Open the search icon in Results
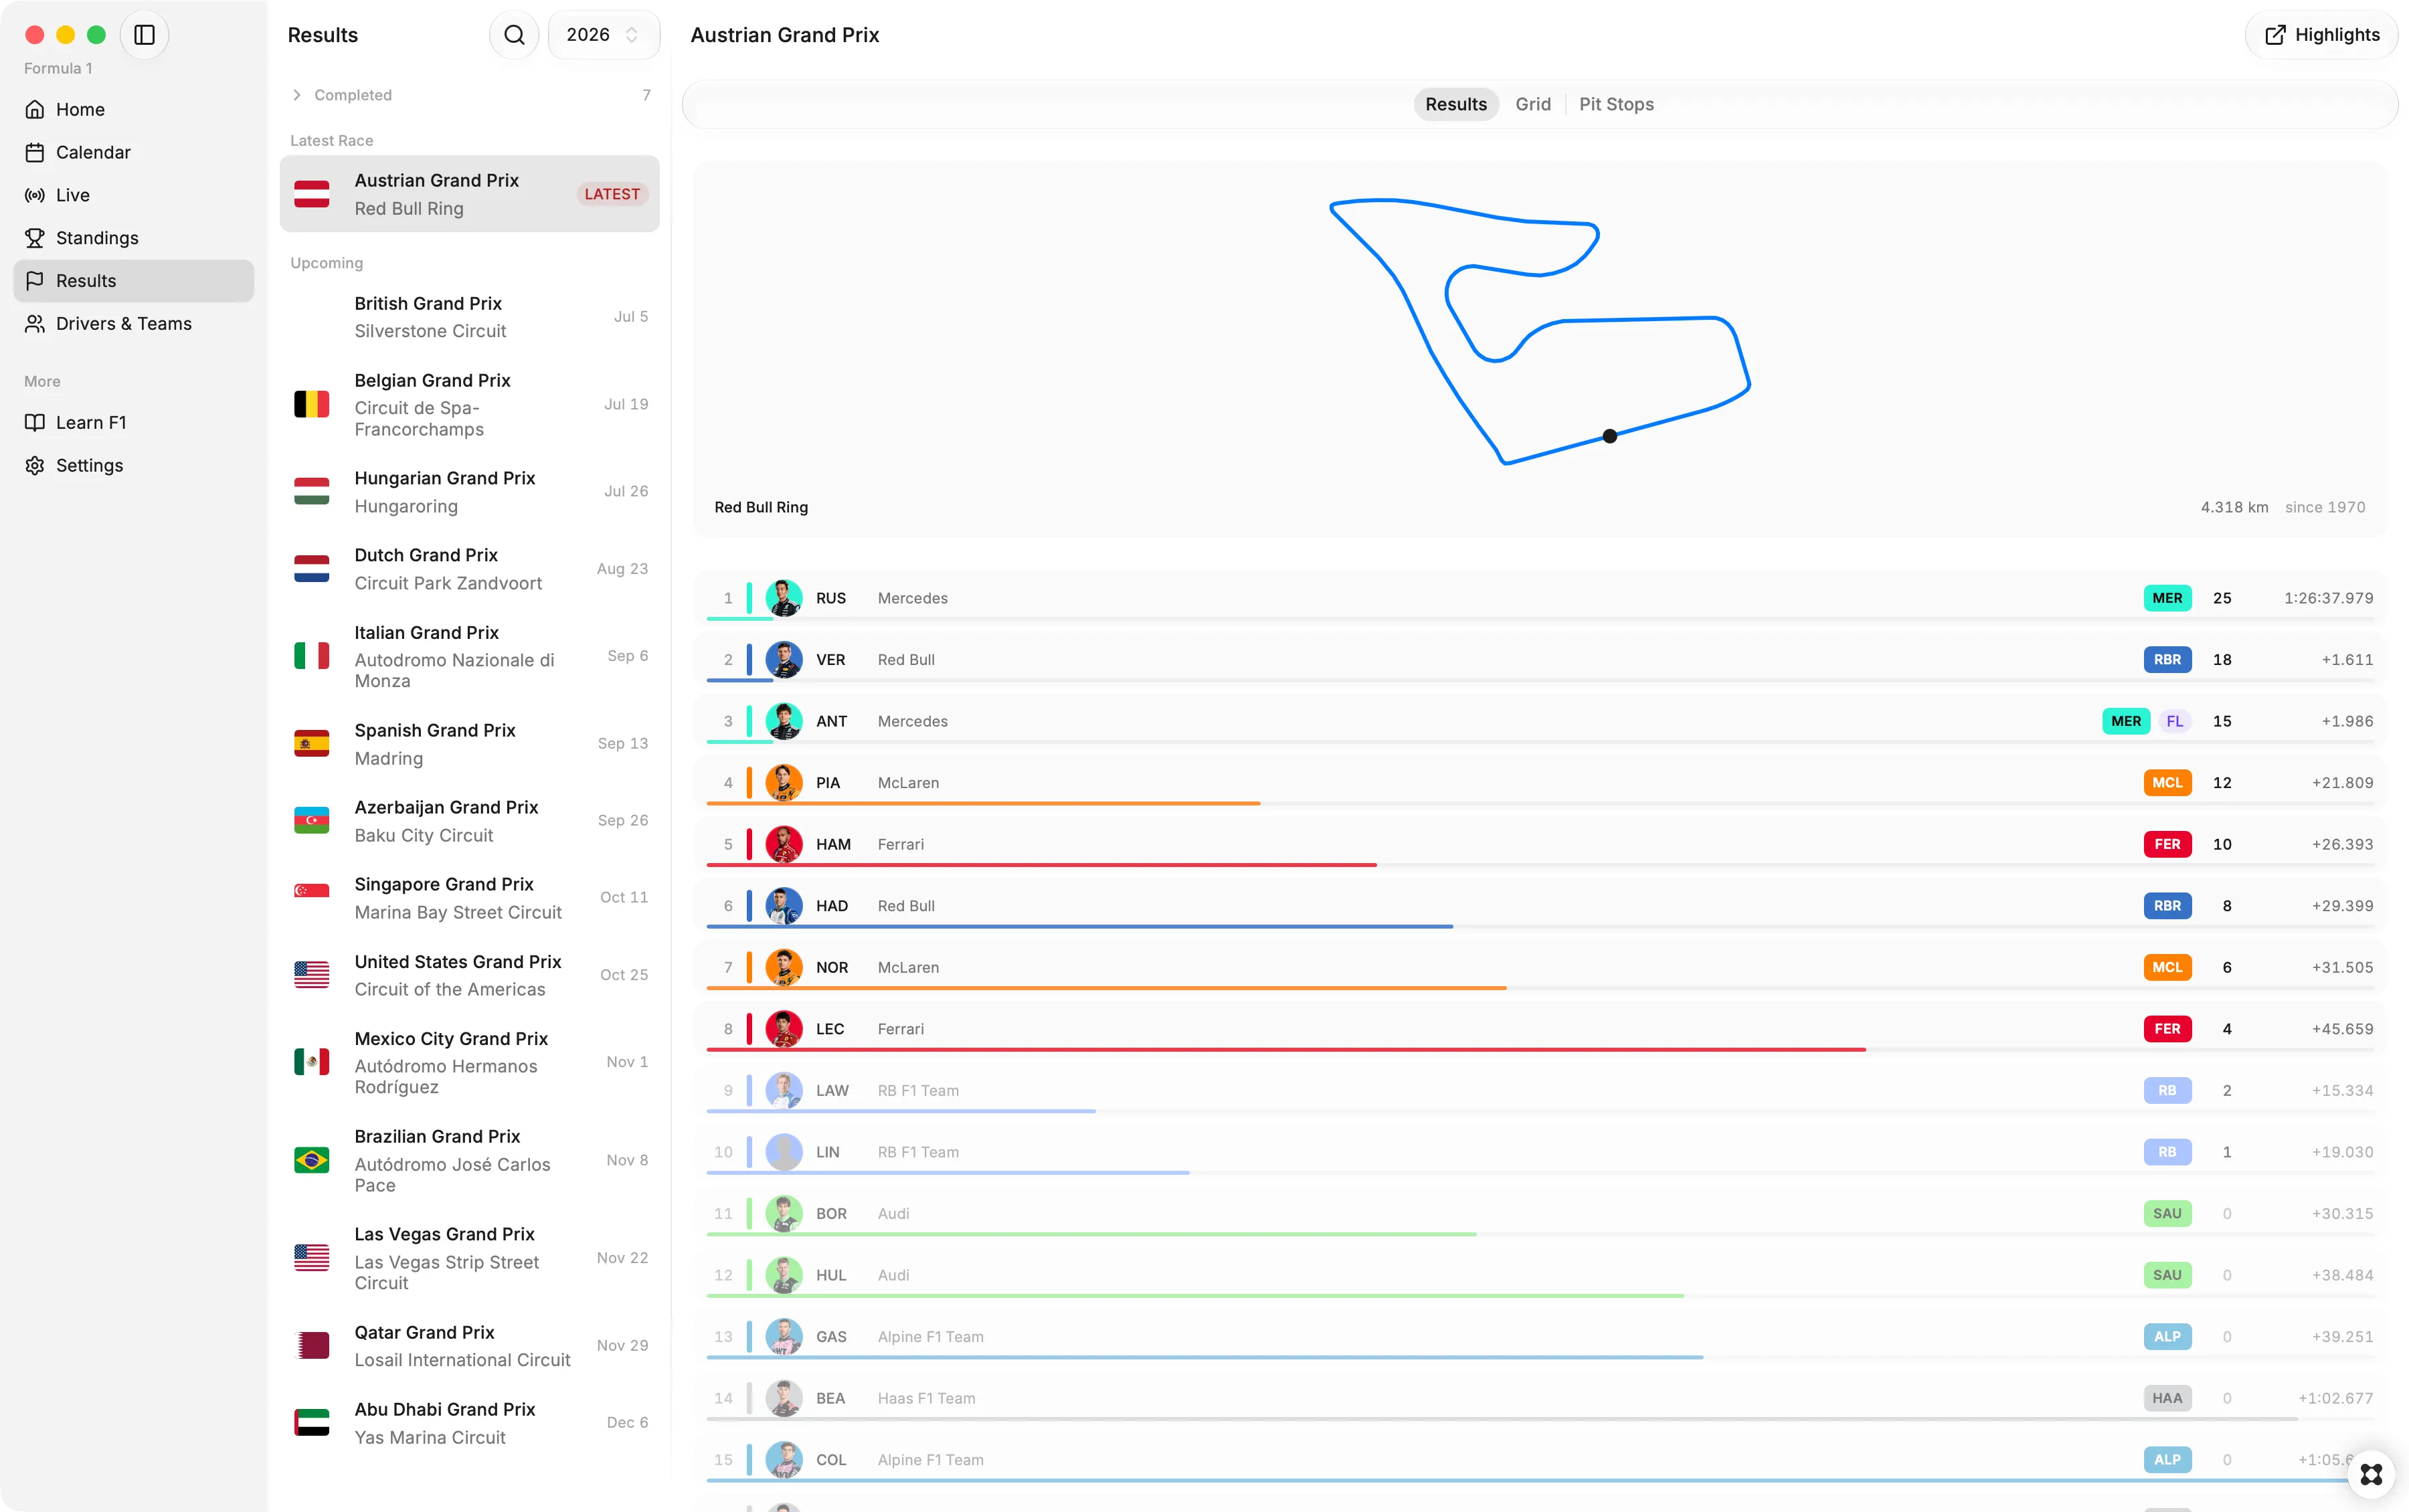 click(x=514, y=35)
